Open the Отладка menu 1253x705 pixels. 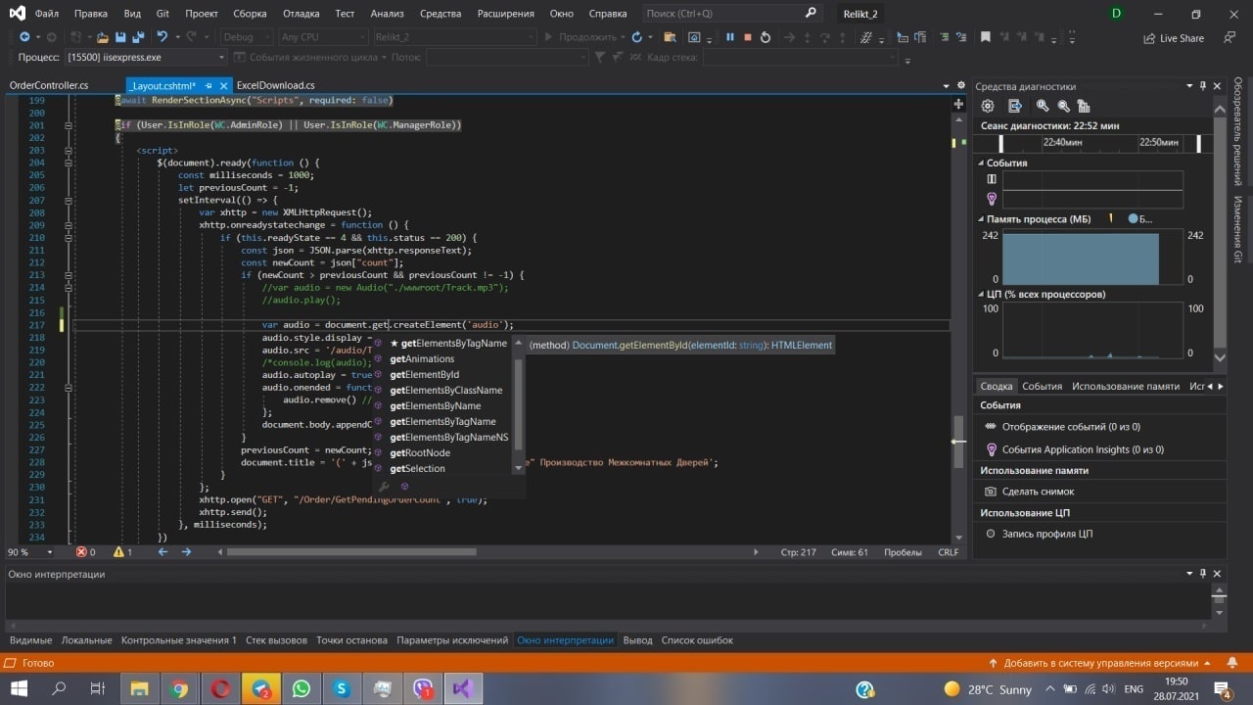(301, 14)
